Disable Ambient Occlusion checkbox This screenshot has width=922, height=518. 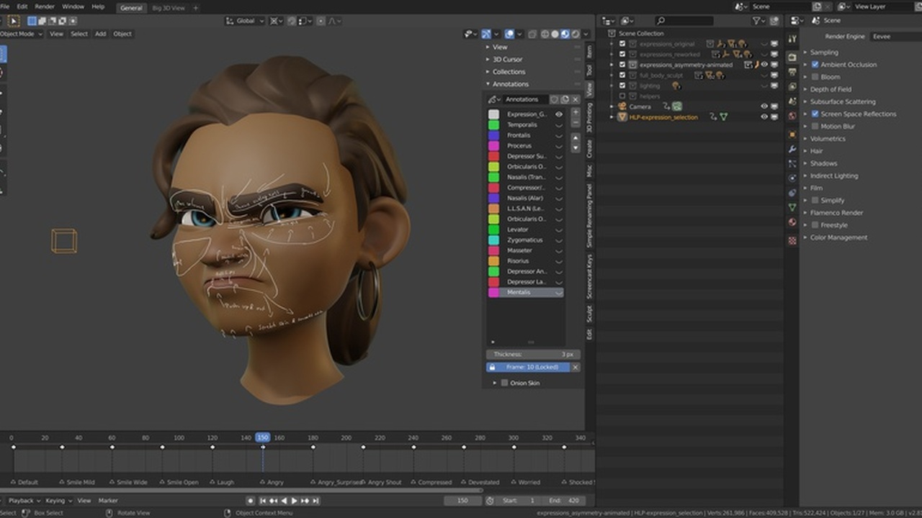coord(815,65)
